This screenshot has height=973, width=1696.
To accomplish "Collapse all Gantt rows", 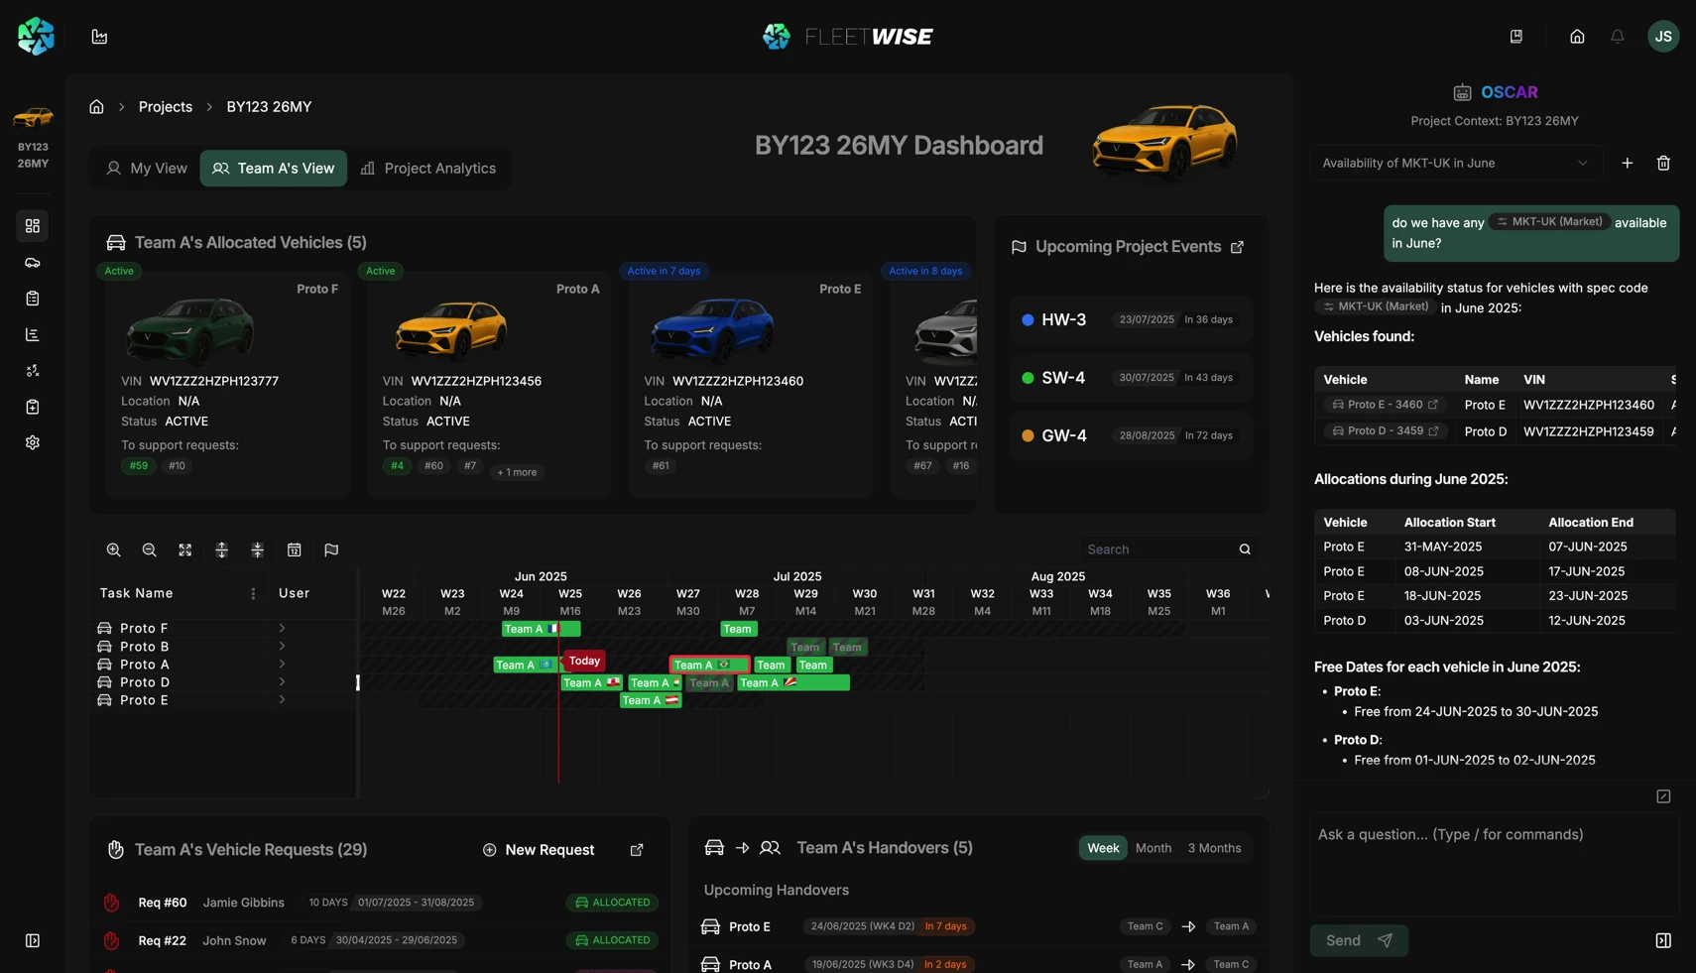I will click(258, 549).
